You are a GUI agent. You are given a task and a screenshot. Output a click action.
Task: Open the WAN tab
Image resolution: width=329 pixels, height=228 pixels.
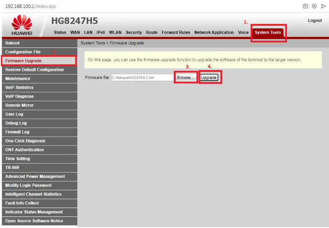[x=75, y=32]
